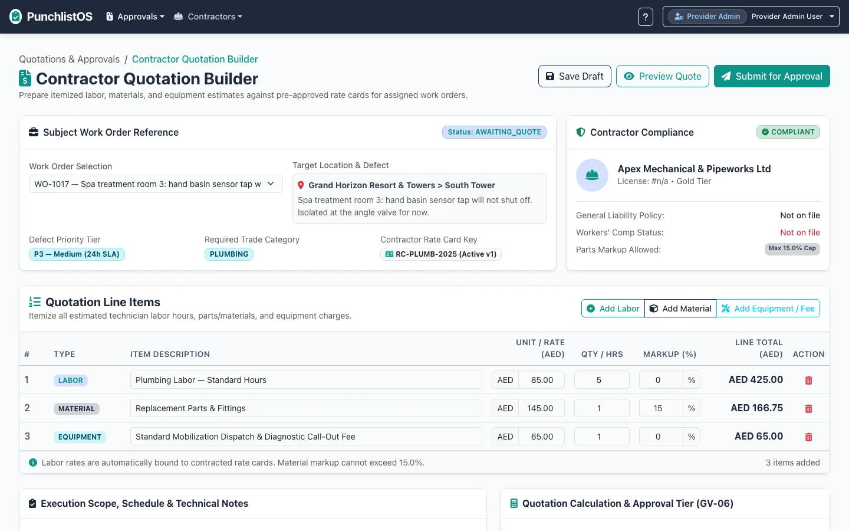Delete the Mobilization Dispatch fee row

(808, 437)
